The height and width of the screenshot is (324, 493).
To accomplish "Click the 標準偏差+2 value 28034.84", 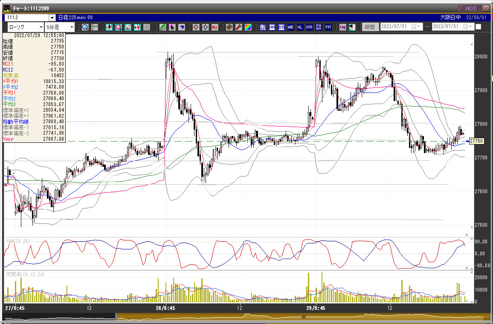I will 53,110.
